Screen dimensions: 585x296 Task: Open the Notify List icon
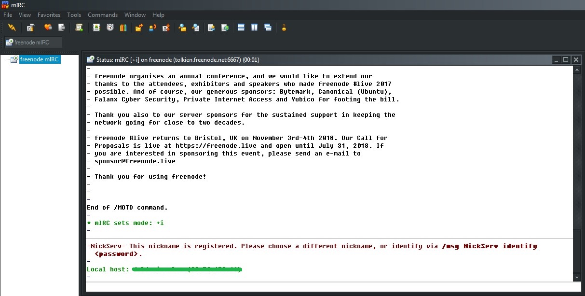point(211,28)
